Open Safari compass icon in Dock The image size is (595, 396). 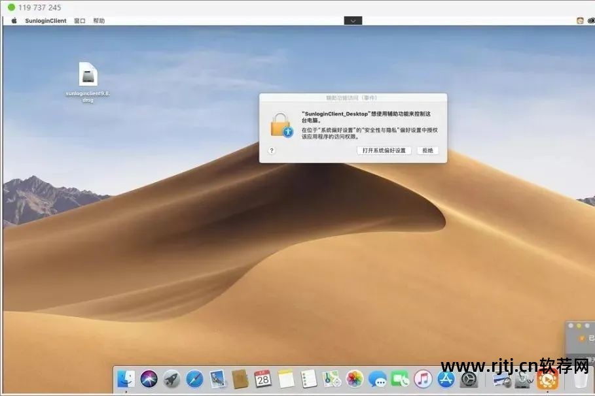point(194,378)
